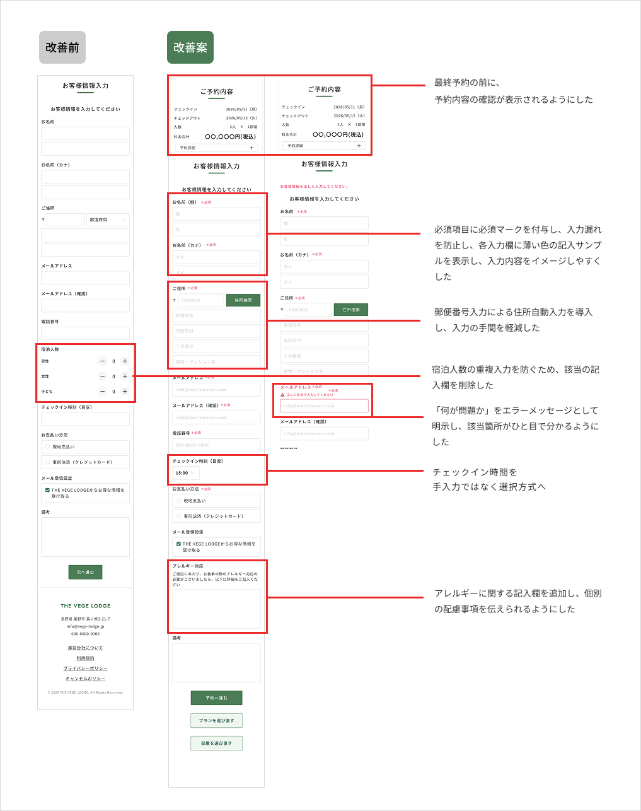Open the 都道府県 dropdown in the 改善前 form

click(x=108, y=219)
